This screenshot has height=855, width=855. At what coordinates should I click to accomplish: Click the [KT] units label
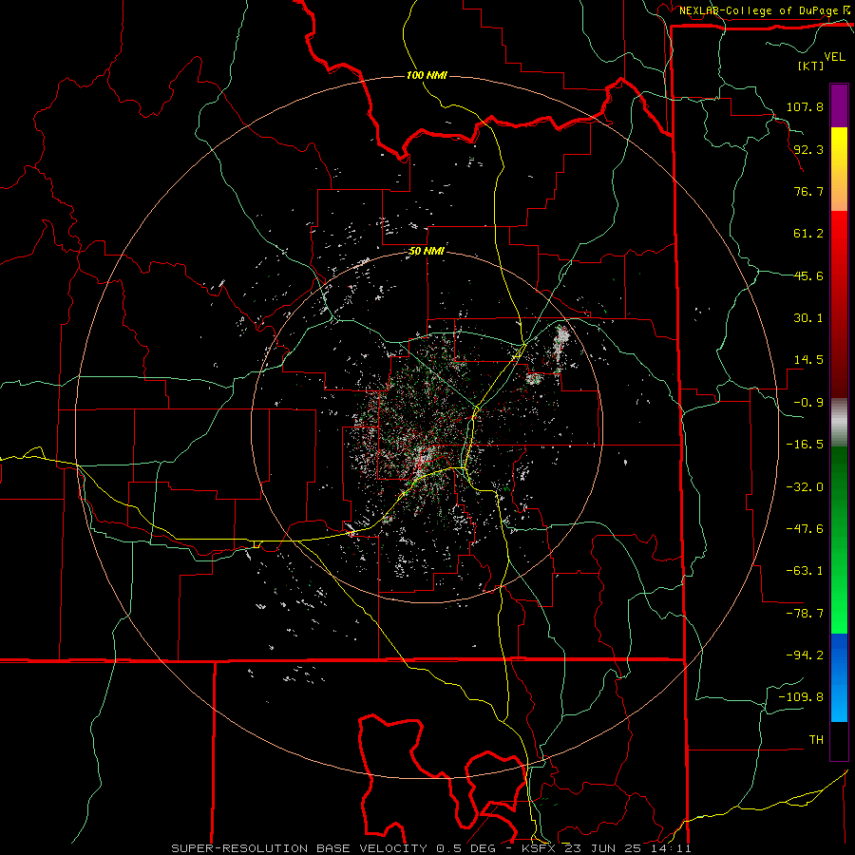(810, 66)
